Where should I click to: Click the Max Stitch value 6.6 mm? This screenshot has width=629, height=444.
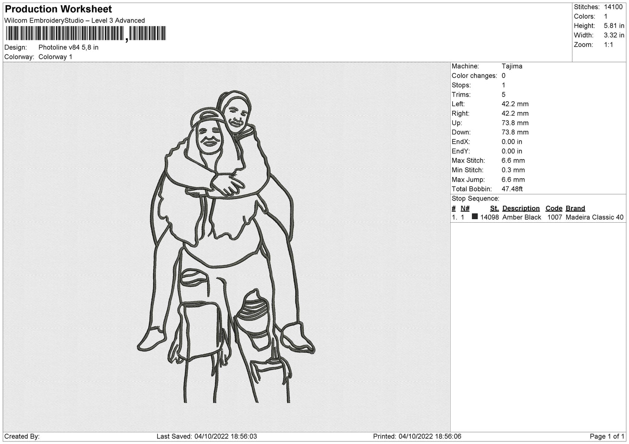[513, 160]
